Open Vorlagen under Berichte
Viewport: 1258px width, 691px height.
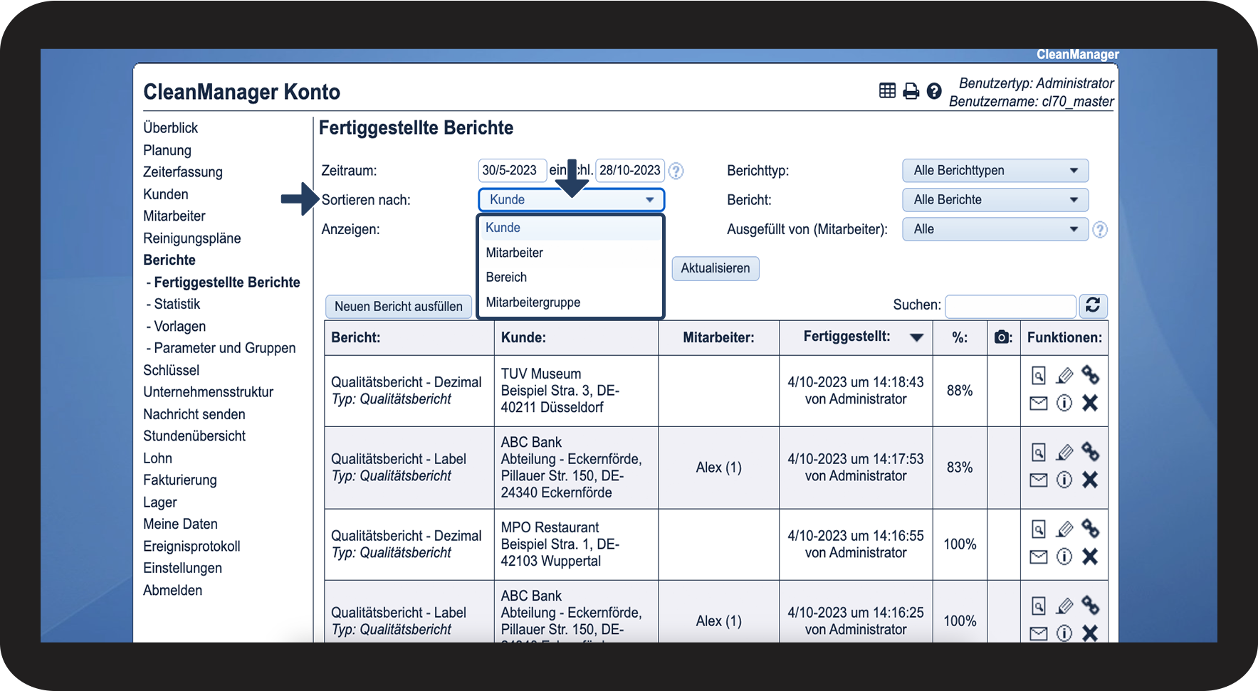click(179, 327)
